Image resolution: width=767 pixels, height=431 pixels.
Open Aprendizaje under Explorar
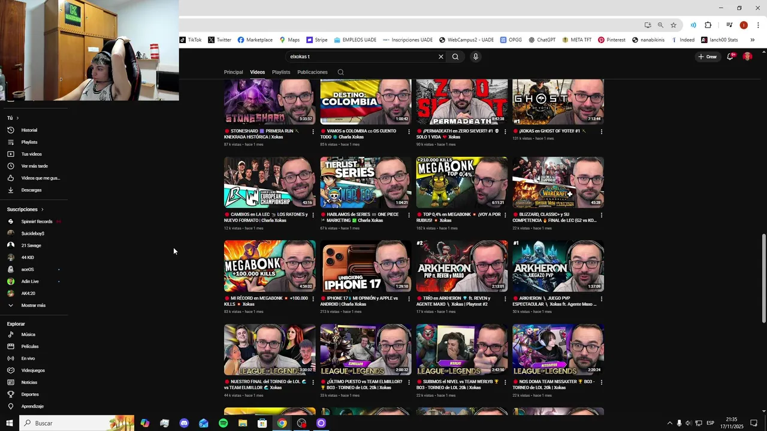(x=32, y=406)
